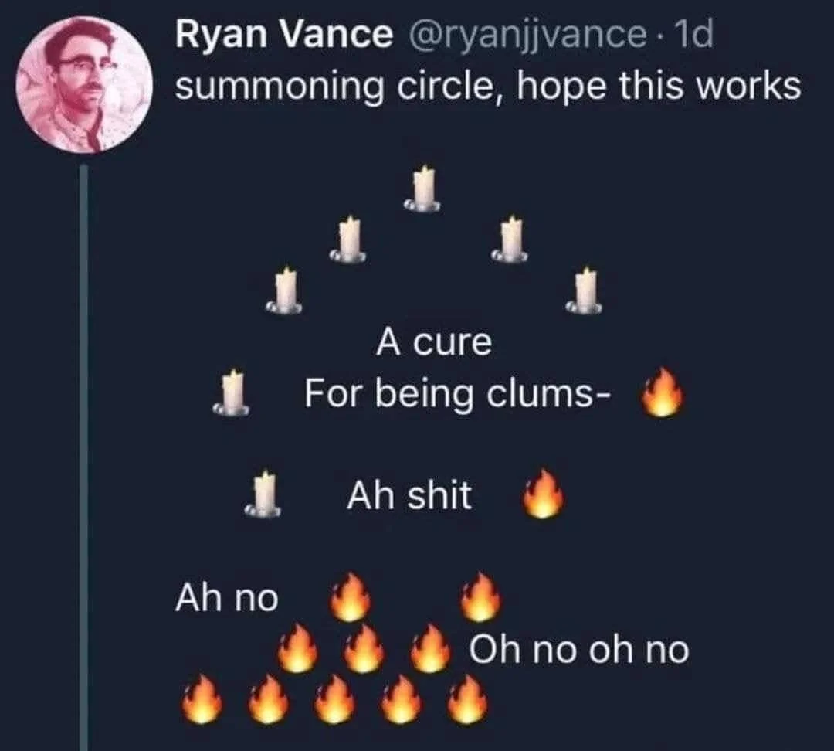Click the Ryan Vance display name

[284, 34]
